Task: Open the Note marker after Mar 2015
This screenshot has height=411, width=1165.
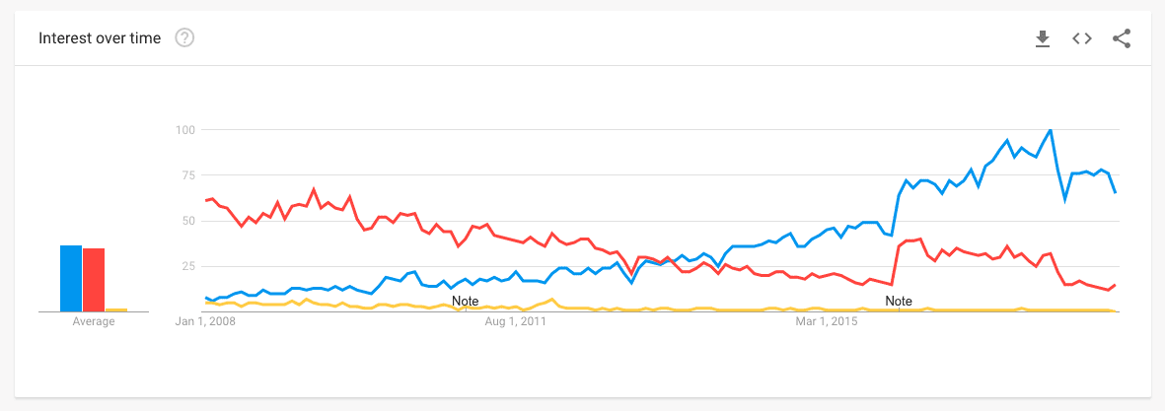Action: 899,301
